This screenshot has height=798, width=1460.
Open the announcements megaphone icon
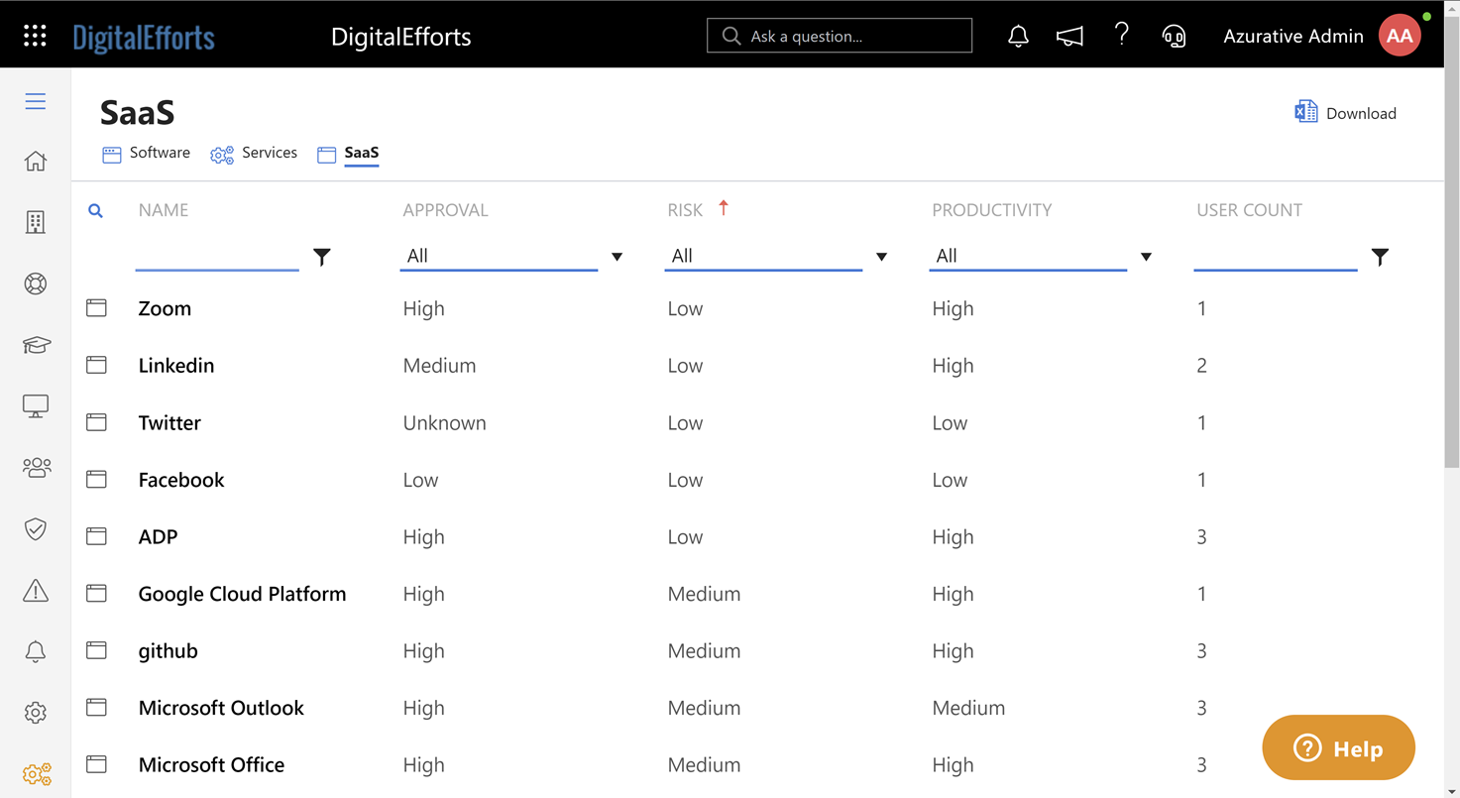click(1069, 37)
